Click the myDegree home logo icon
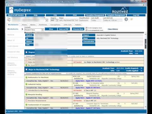Image resolution: width=152 pixels, height=114 pixels. (11, 10)
